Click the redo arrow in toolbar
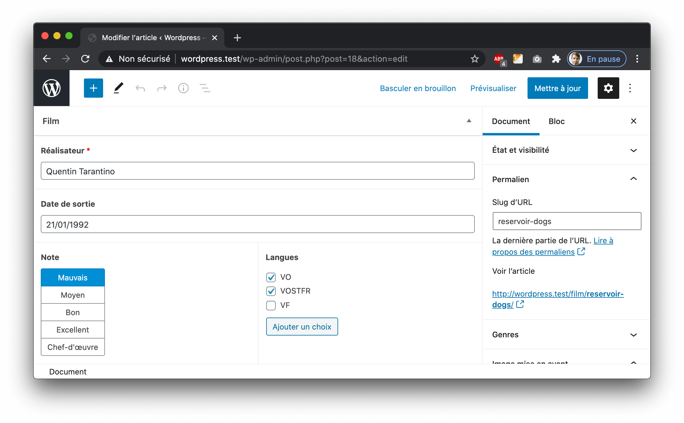 click(x=162, y=88)
